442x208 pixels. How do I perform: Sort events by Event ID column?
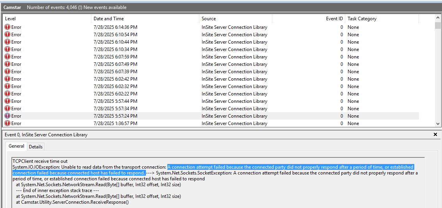[308, 19]
